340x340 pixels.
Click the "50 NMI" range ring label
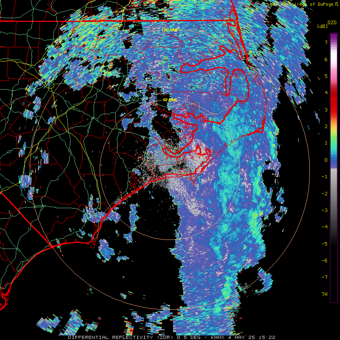[x=170, y=100]
